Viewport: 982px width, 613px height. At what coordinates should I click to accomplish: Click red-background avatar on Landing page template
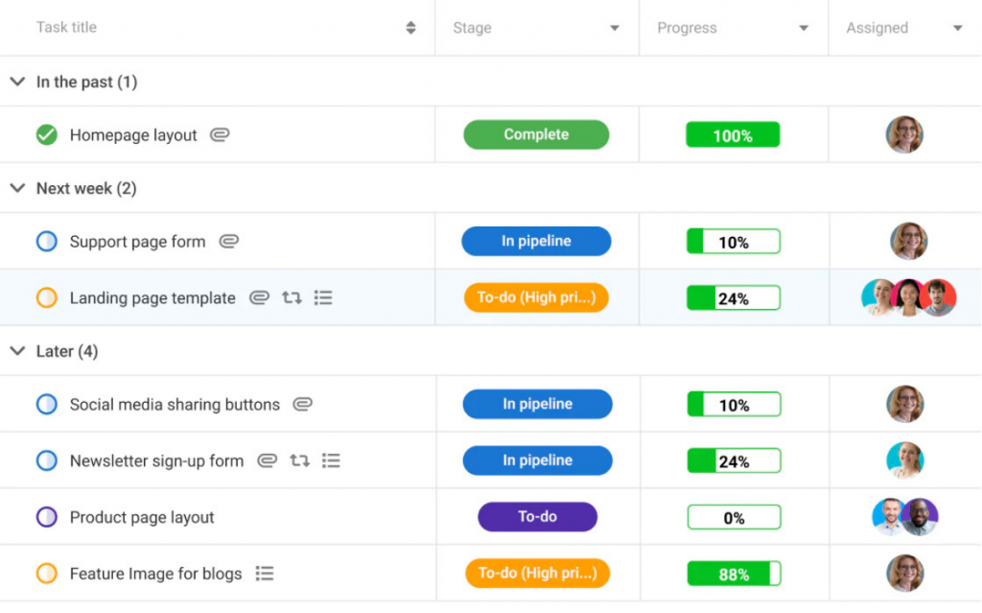pyautogui.click(x=940, y=297)
